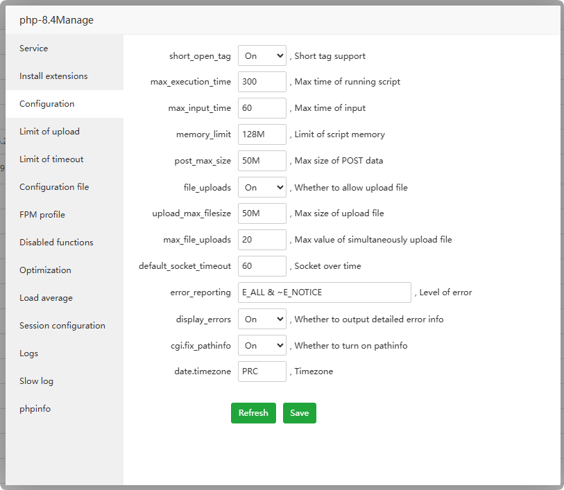
Task: Open the display_errors dropdown
Action: 262,319
